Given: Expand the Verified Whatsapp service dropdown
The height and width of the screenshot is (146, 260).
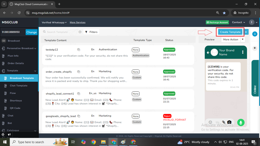Looking at the screenshot, I should click(x=54, y=22).
